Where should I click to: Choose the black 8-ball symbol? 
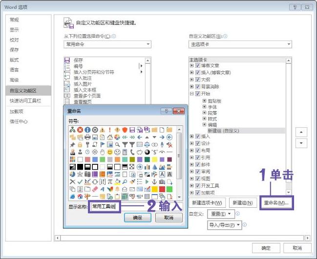[147, 152]
